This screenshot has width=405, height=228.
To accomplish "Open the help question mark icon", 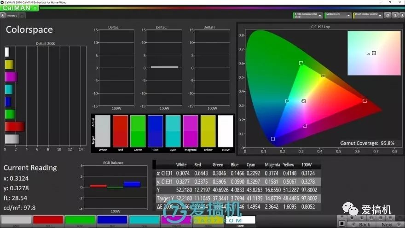I will click(394, 15).
